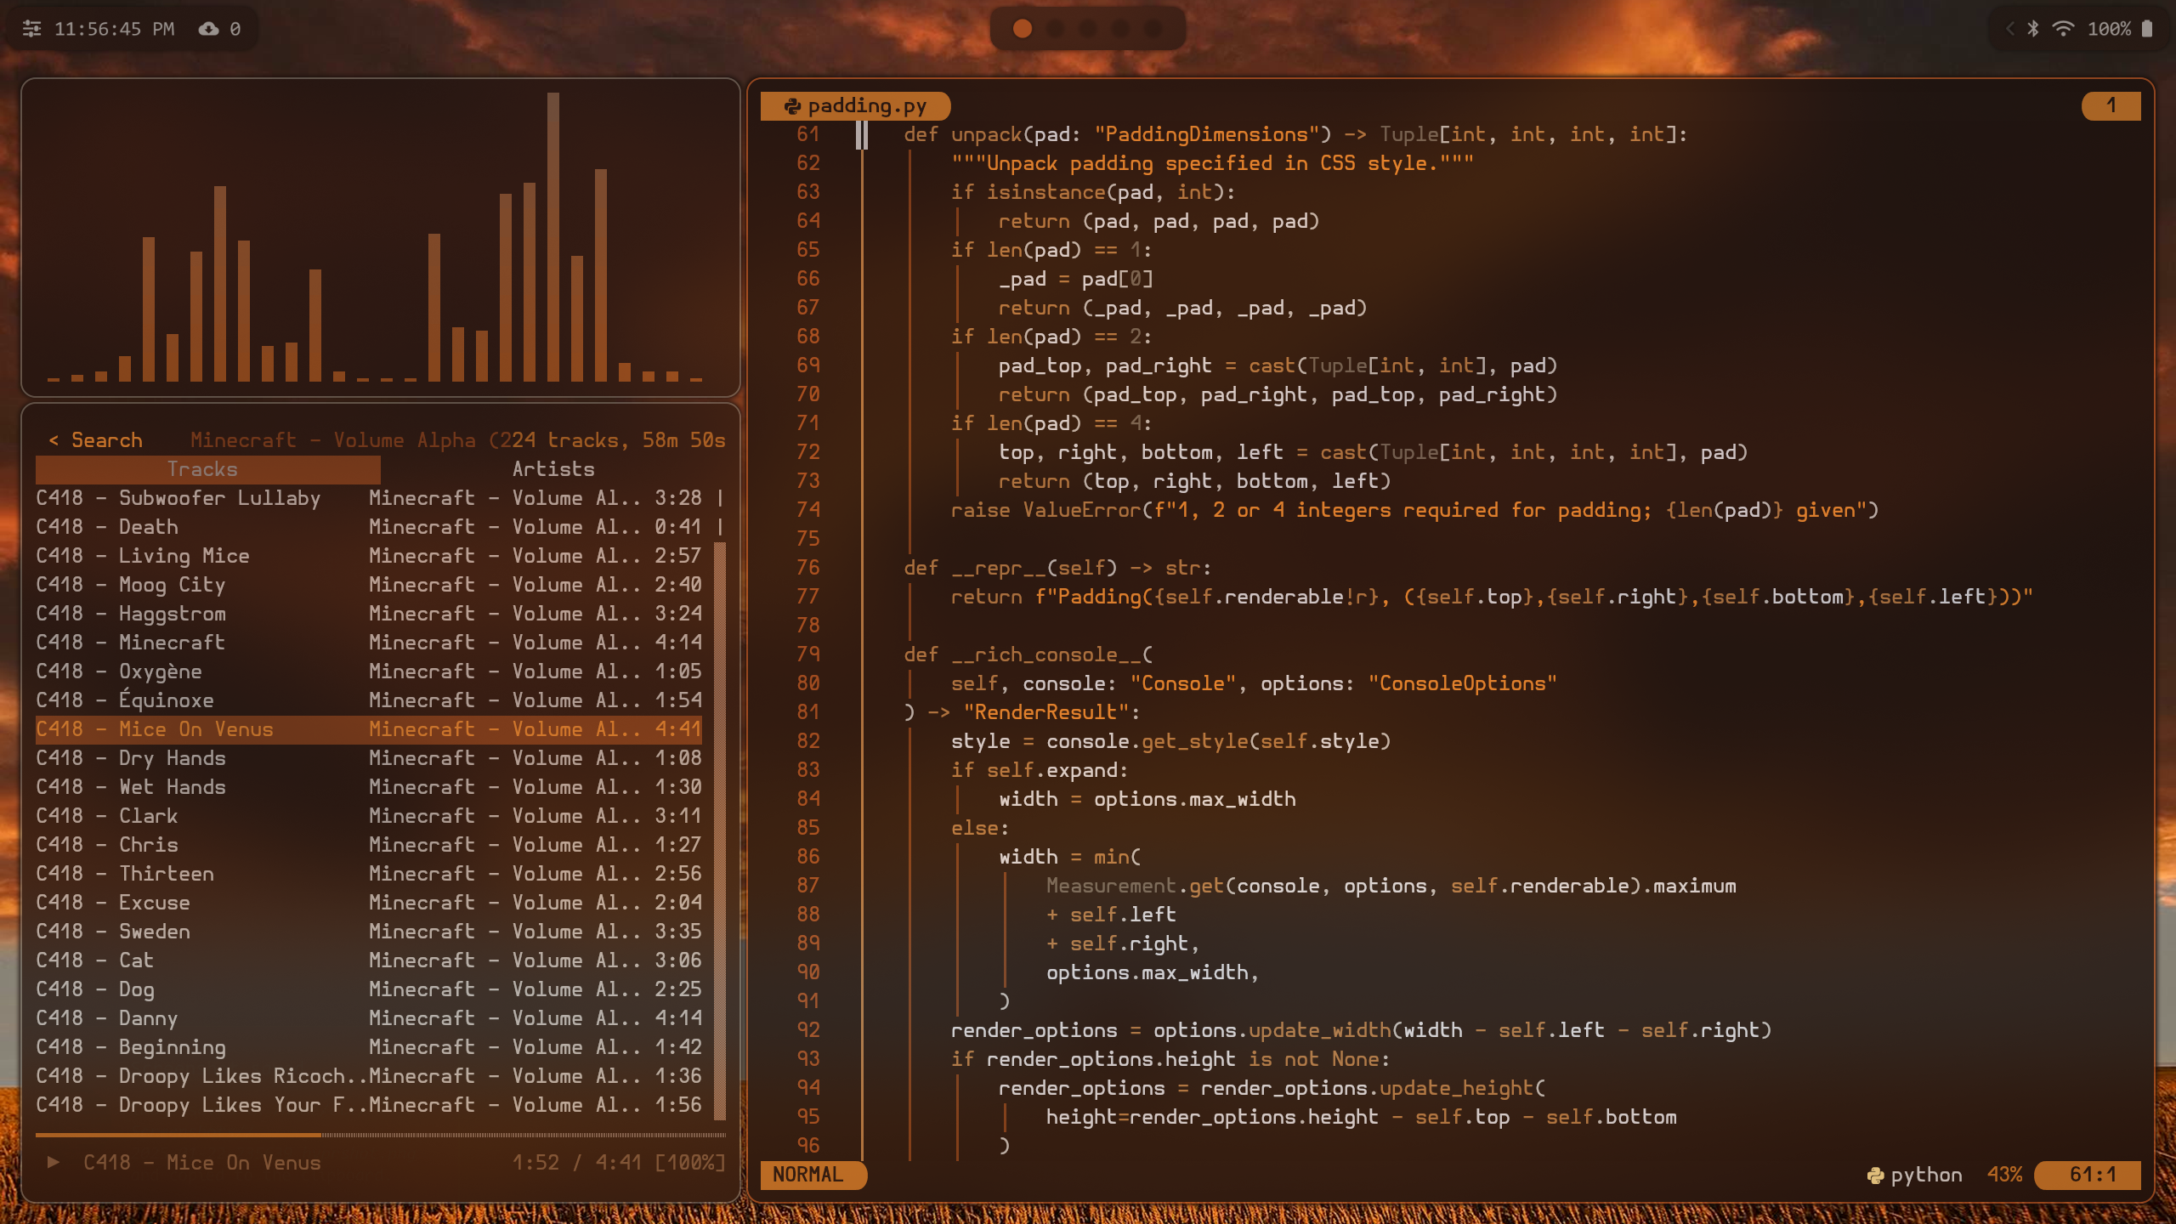
Task: Go back using the Search chevron
Action: click(x=54, y=440)
